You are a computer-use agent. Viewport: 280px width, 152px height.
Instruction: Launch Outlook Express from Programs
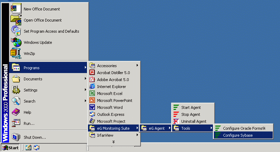pyautogui.click(x=114, y=114)
